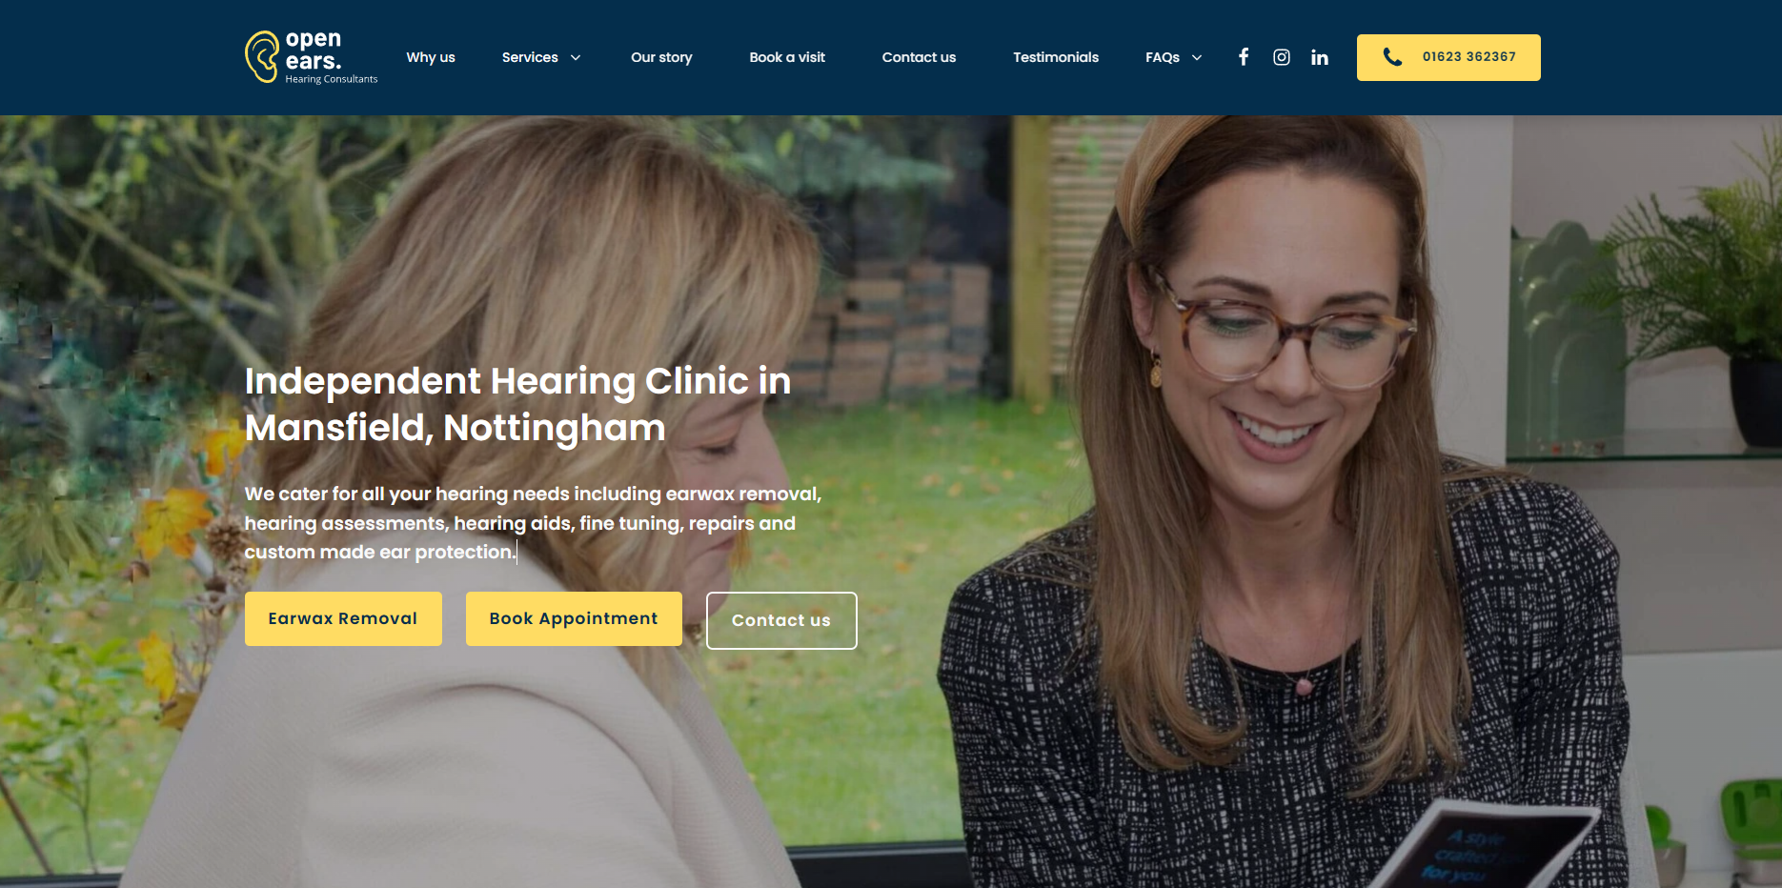Click the Independent Hearing Clinic heading
The height and width of the screenshot is (888, 1782).
[x=517, y=404]
